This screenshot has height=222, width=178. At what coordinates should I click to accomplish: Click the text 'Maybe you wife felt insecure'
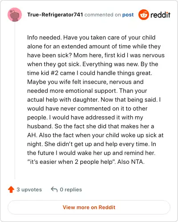(x=68, y=82)
